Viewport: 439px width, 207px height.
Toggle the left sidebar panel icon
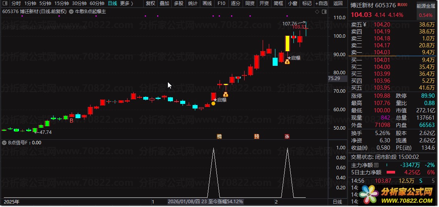(x=5, y=3)
